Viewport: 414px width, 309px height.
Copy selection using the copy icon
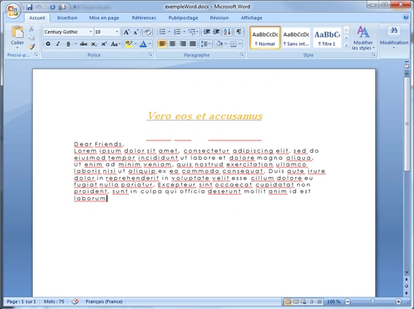tap(32, 37)
